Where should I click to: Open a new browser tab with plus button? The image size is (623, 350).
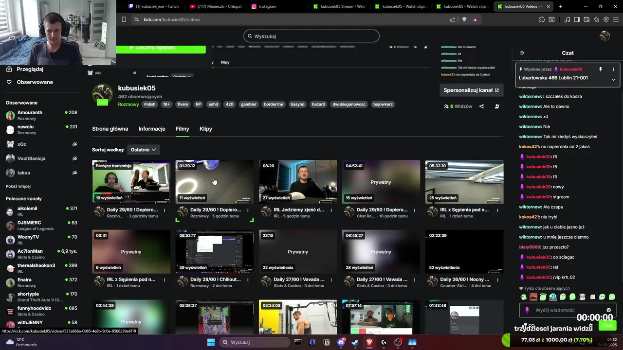(560, 6)
